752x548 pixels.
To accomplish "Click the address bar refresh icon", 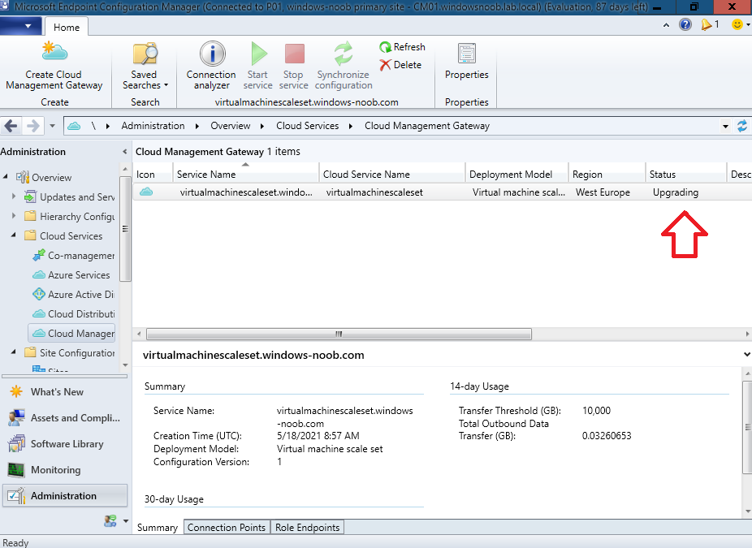I will coord(742,126).
